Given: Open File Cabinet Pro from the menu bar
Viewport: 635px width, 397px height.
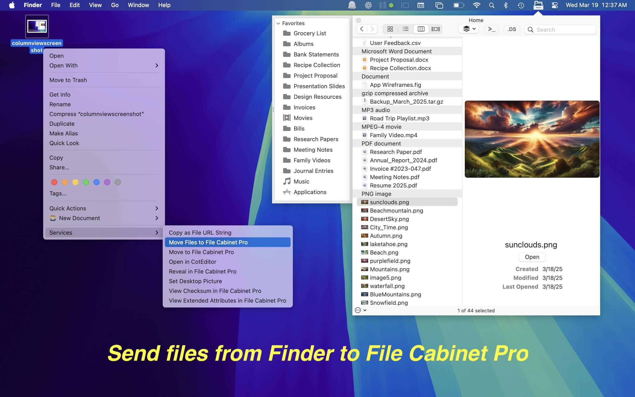Looking at the screenshot, I should pos(538,5).
